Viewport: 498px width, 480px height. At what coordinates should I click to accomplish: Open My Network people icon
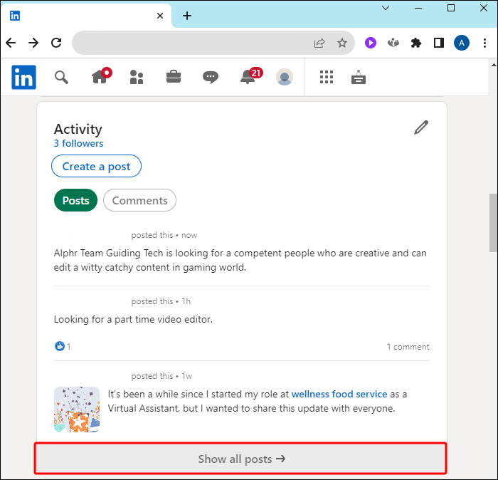click(137, 77)
